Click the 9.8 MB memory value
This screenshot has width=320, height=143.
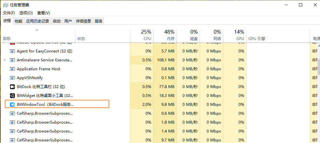coord(168,105)
